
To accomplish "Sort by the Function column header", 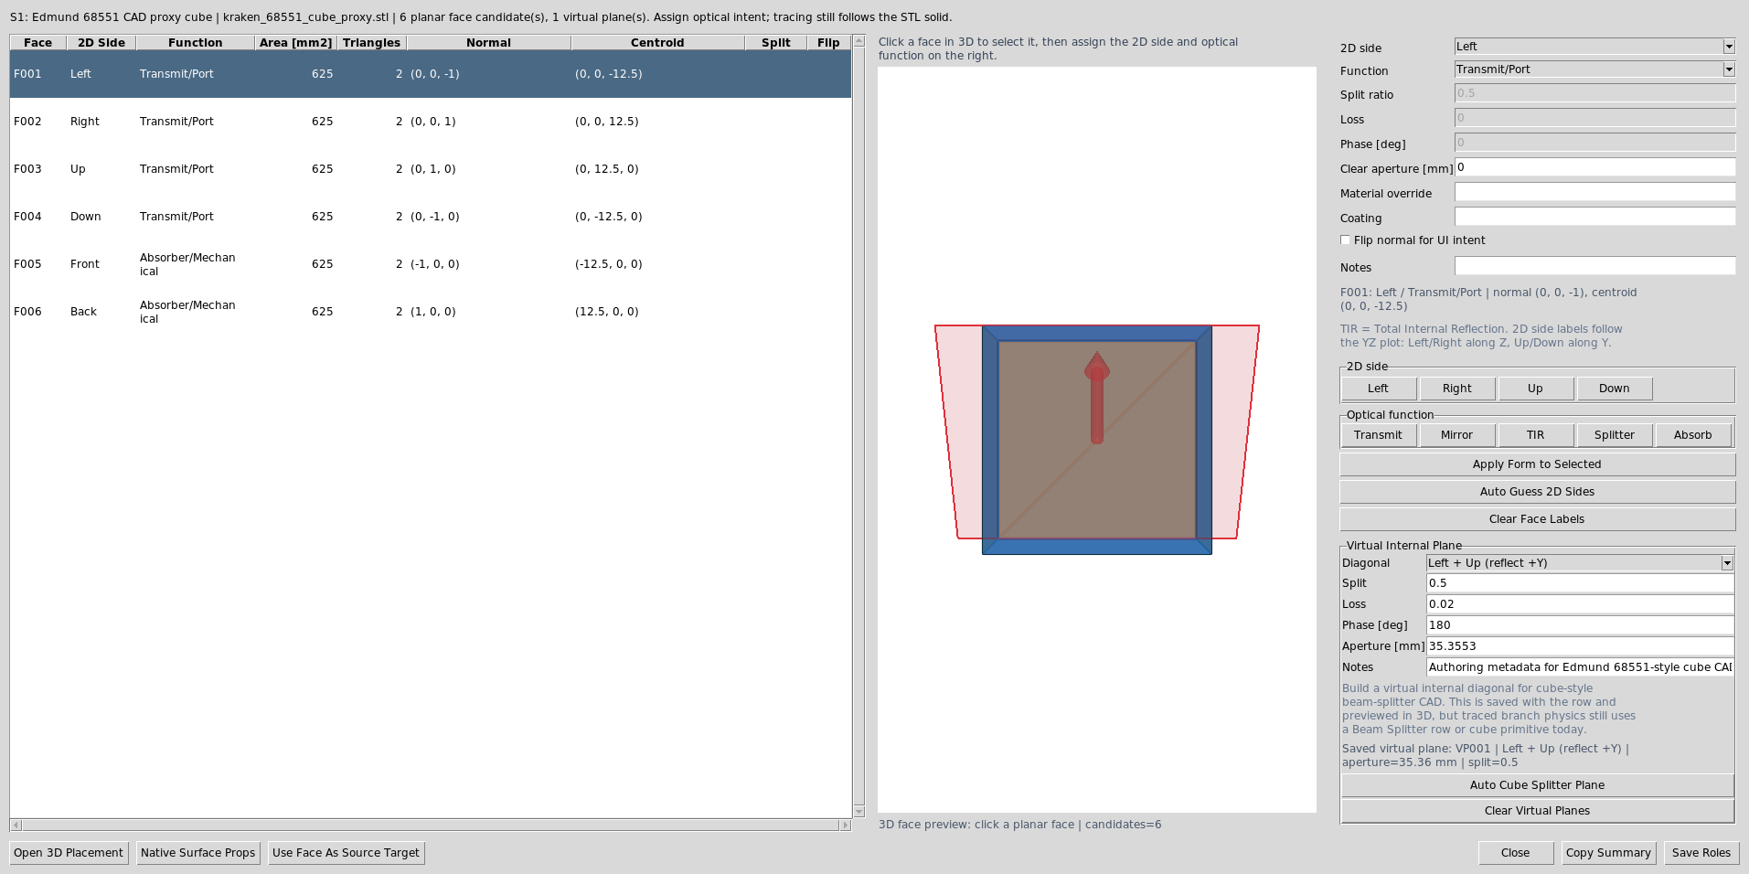I will 195,43.
